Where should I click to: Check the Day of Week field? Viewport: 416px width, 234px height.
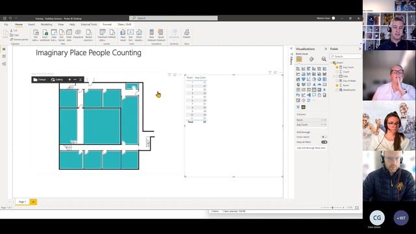pos(337,81)
